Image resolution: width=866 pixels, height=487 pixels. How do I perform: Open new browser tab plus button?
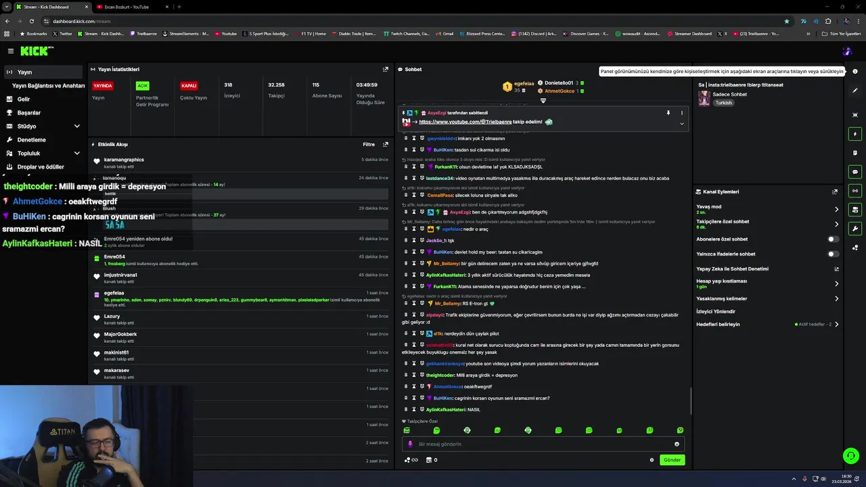pyautogui.click(x=179, y=7)
